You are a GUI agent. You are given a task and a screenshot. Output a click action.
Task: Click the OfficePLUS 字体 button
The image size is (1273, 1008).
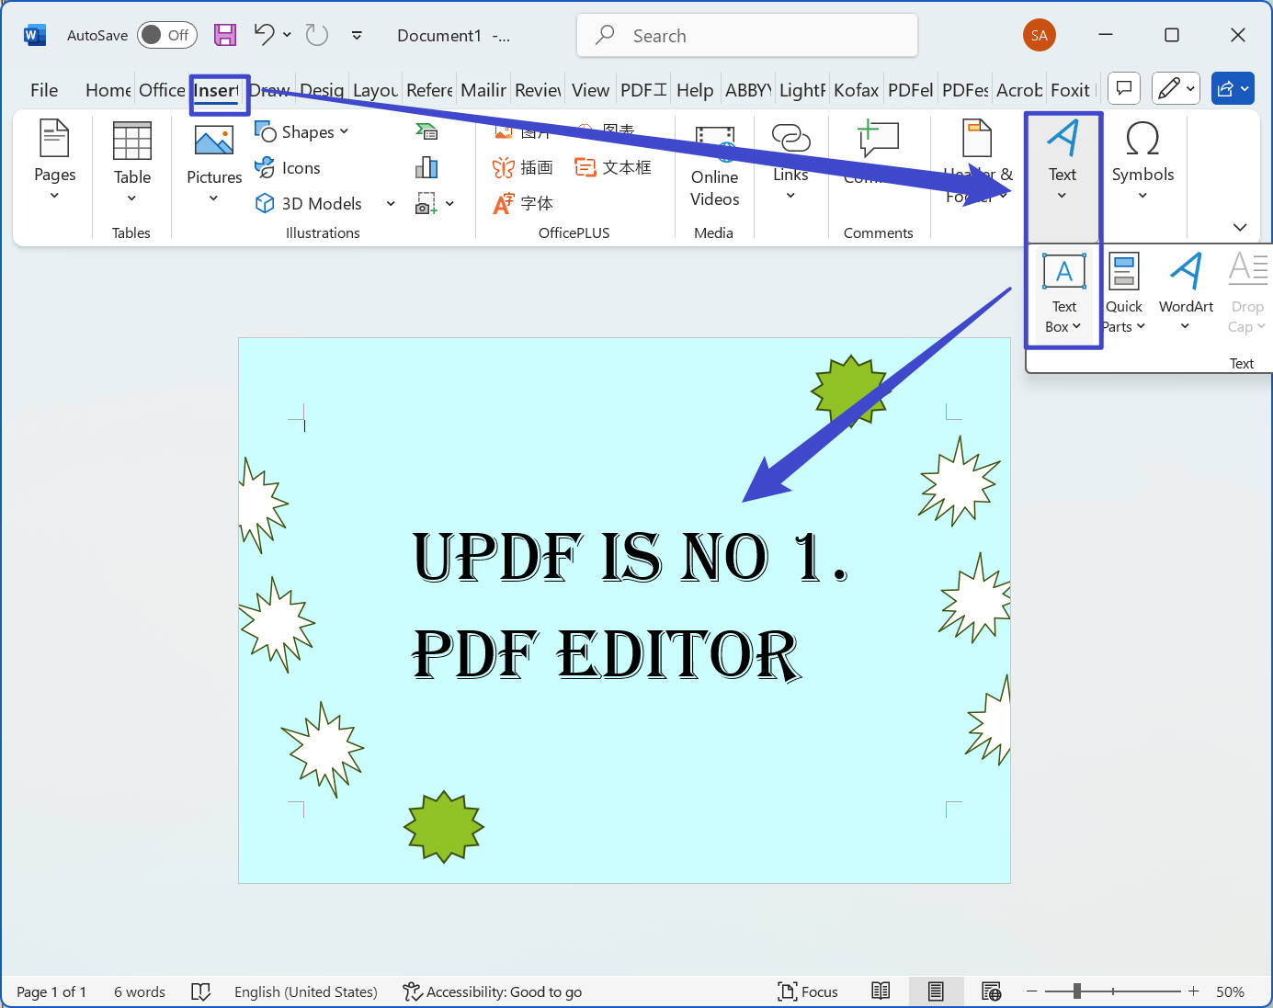tap(523, 203)
